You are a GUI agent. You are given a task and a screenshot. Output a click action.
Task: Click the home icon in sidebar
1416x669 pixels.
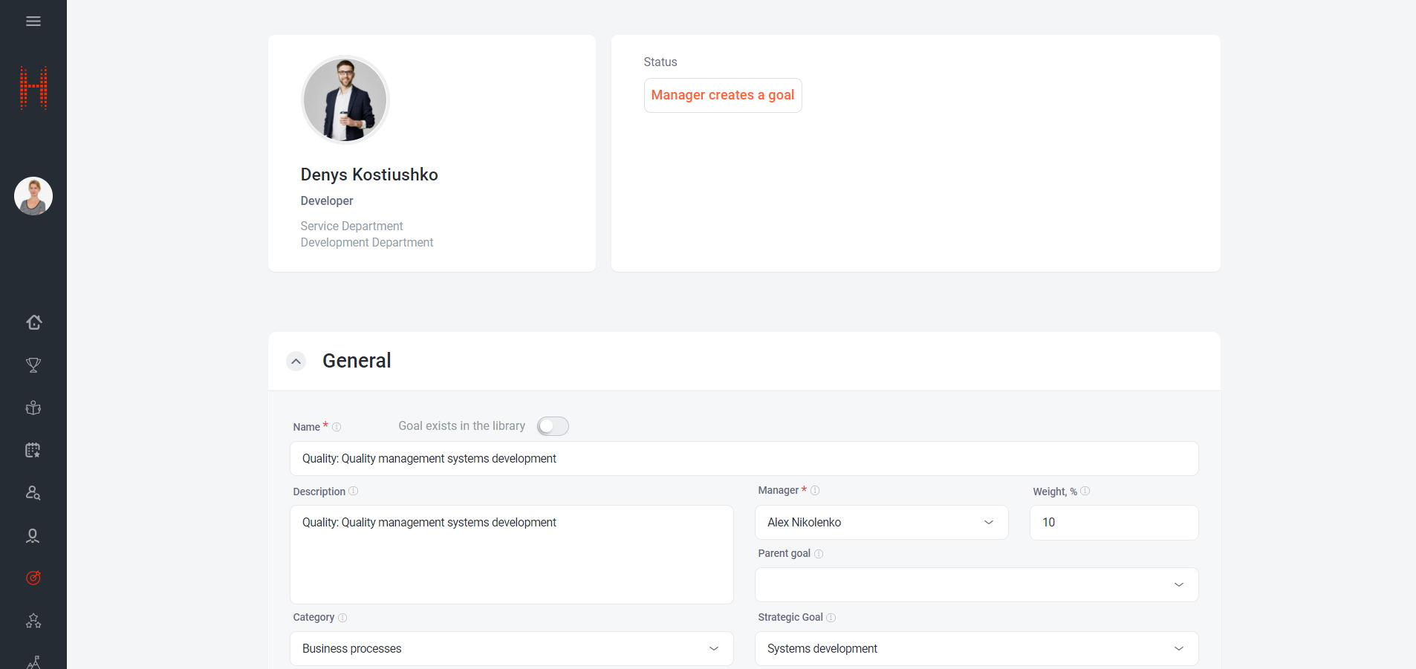33,322
